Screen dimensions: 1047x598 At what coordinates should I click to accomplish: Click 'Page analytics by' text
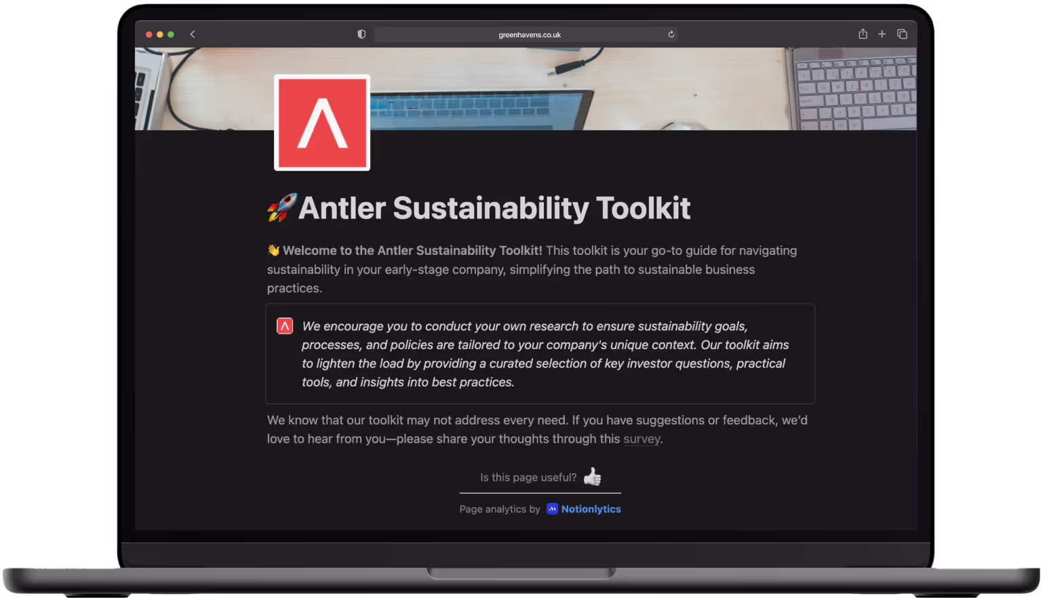click(x=500, y=509)
